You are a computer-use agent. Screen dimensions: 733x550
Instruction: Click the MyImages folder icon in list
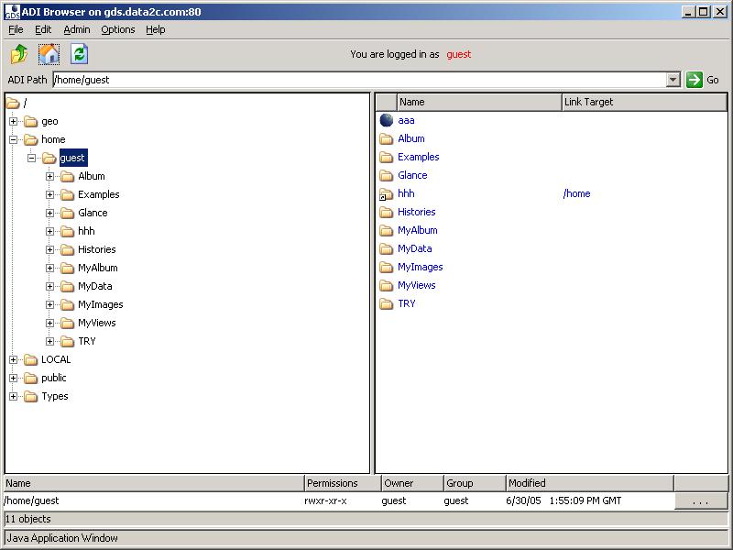pyautogui.click(x=387, y=267)
